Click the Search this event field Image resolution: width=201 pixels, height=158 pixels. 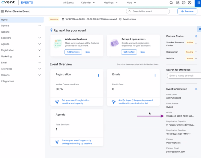point(148,11)
